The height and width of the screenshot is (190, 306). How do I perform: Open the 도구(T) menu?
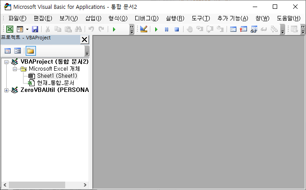pyautogui.click(x=201, y=19)
